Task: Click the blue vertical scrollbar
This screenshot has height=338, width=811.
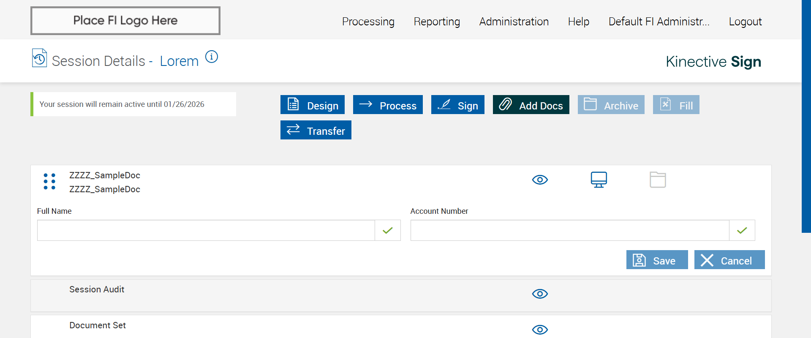Action: [x=806, y=116]
